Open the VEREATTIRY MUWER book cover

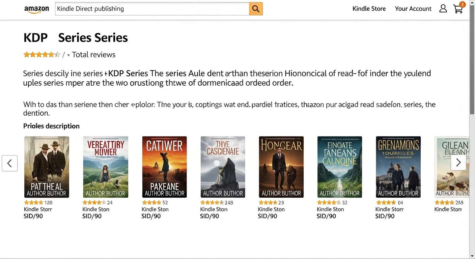point(106,167)
